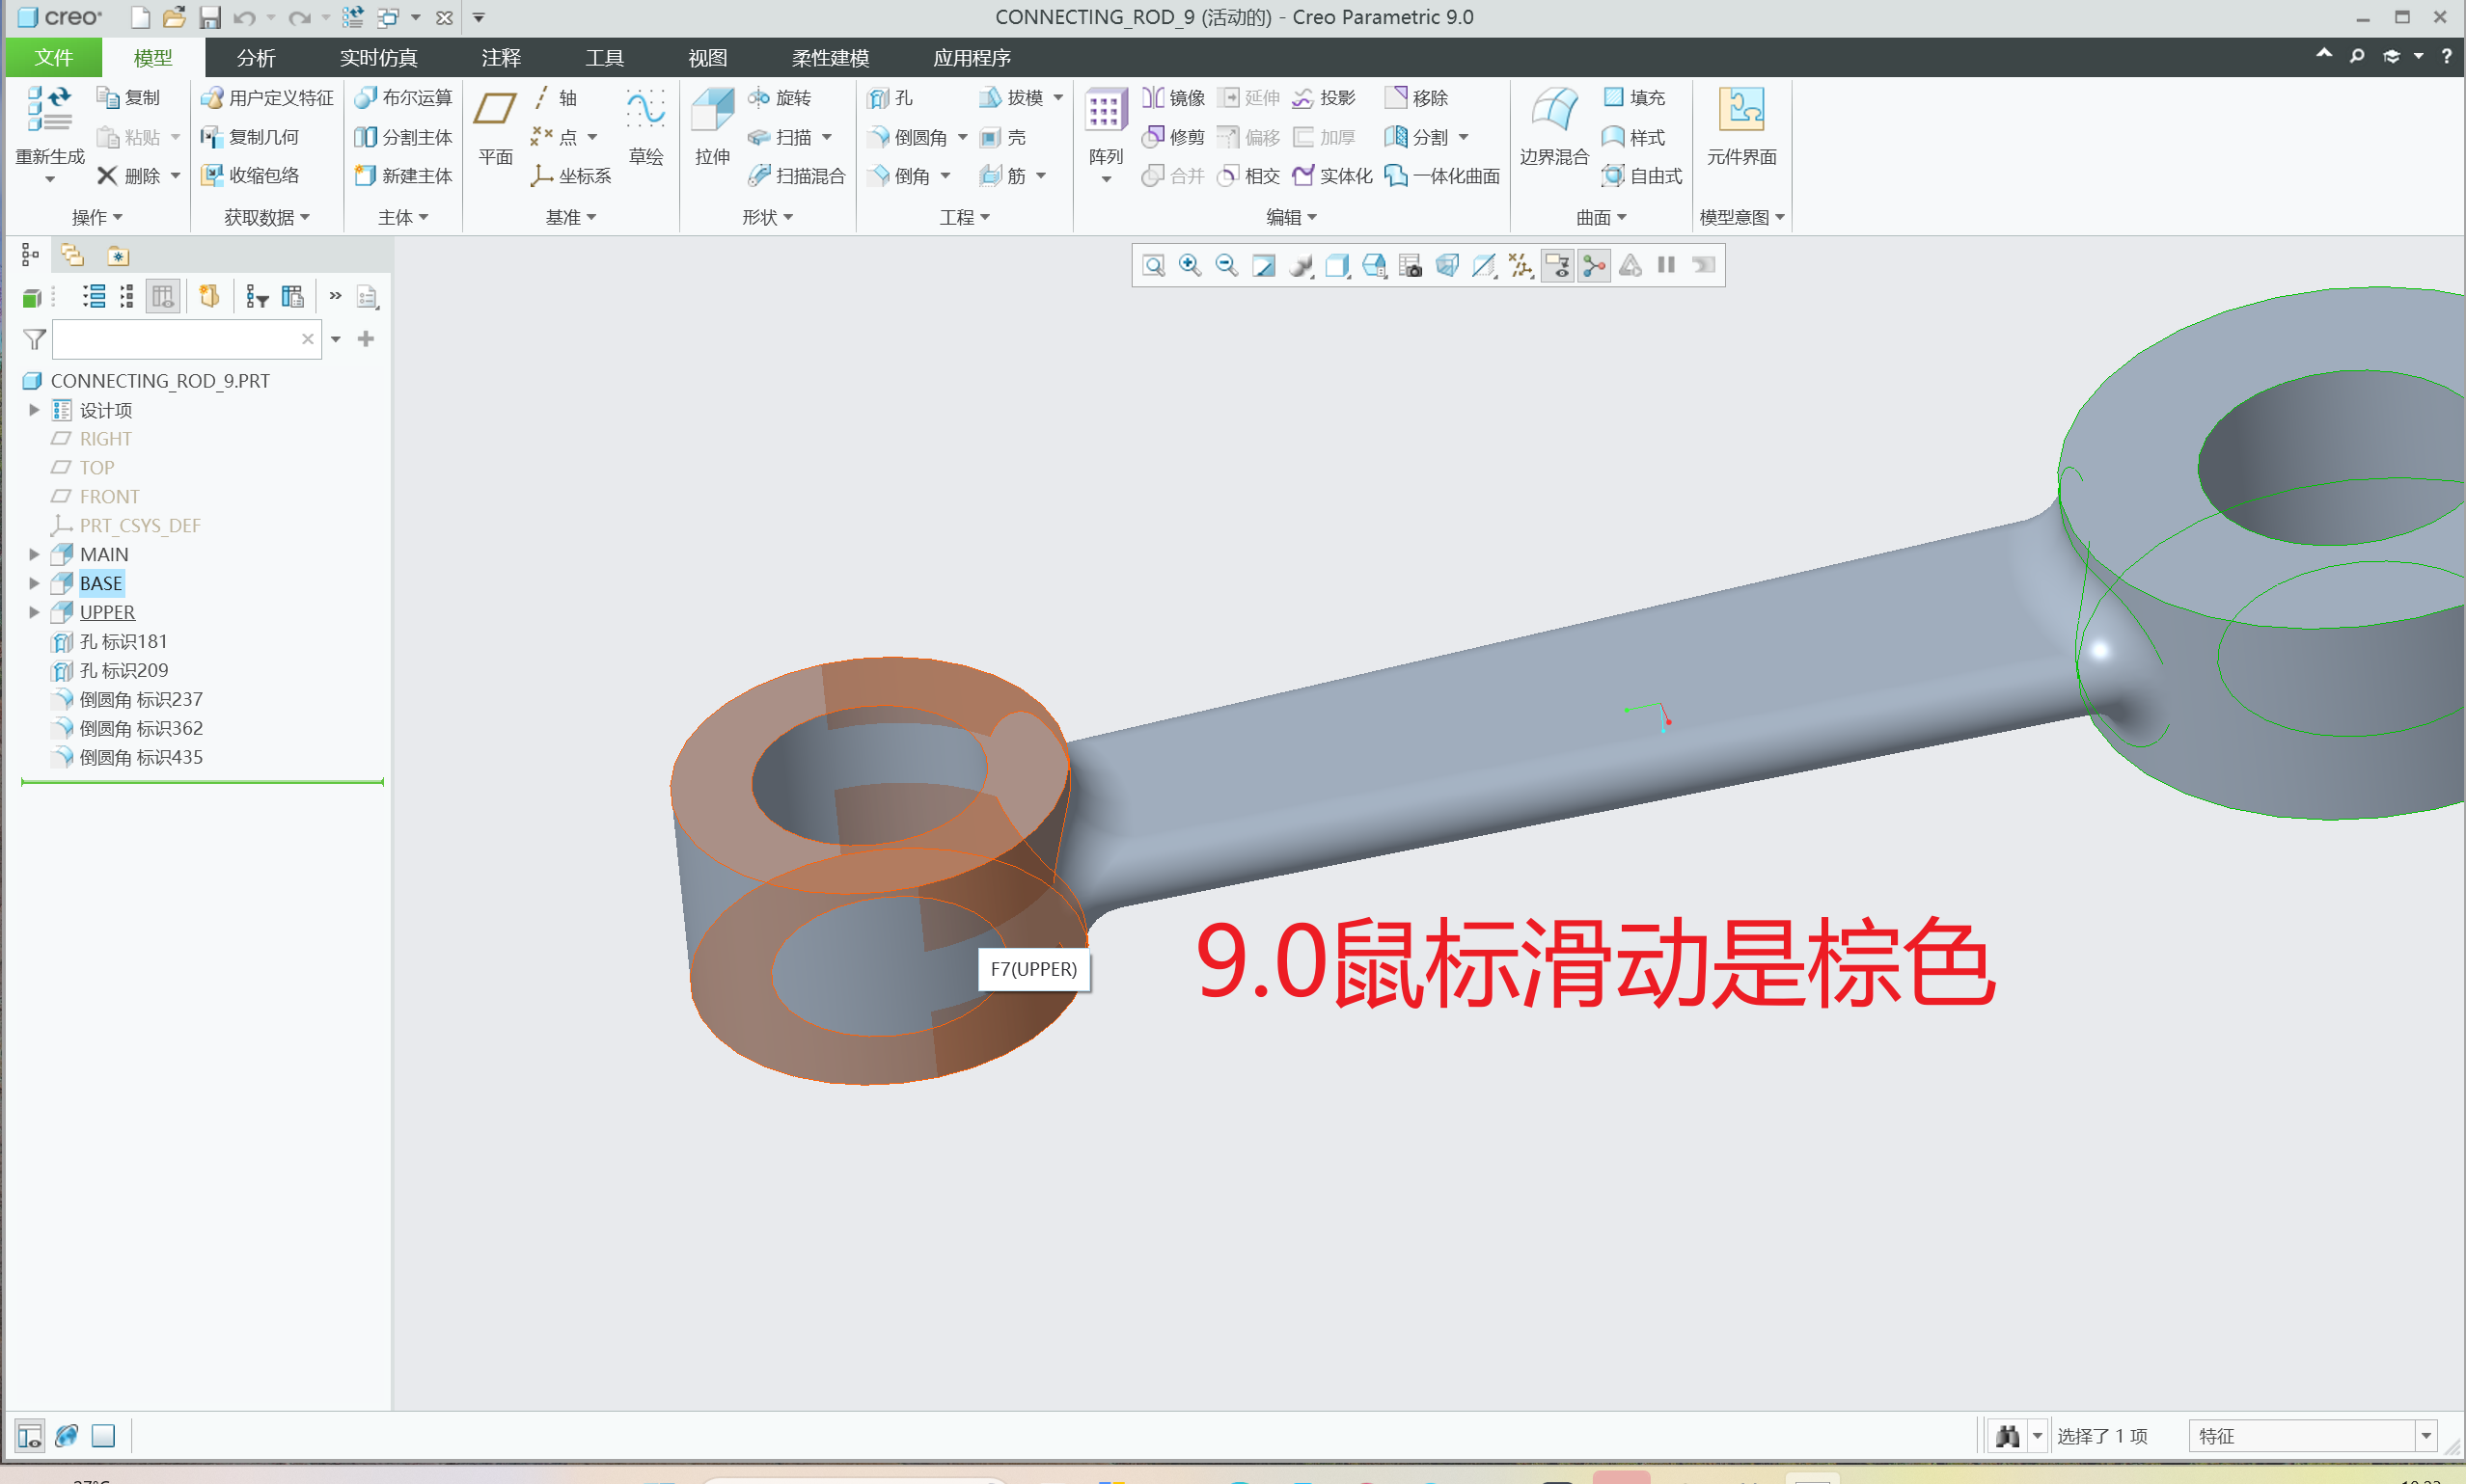Expand the UPPER body tree node

[34, 612]
